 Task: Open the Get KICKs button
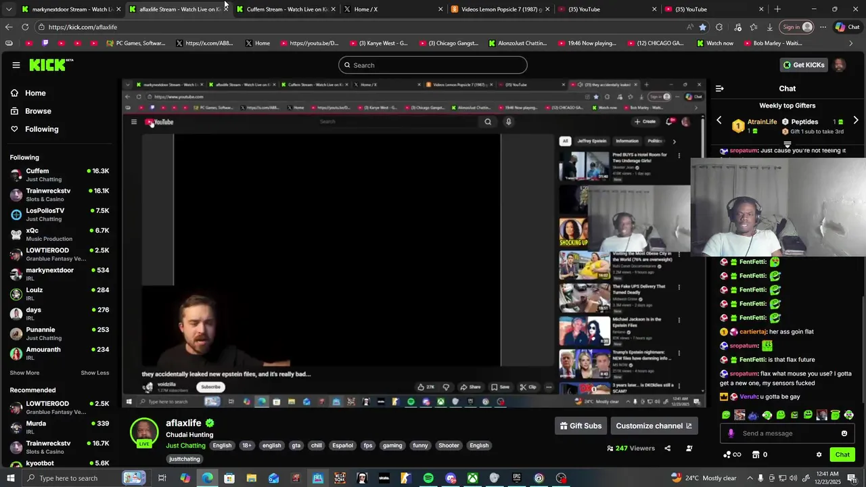coord(804,65)
